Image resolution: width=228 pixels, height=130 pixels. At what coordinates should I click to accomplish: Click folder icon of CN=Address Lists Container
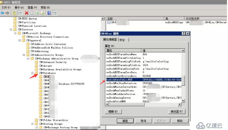(x=28, y=44)
